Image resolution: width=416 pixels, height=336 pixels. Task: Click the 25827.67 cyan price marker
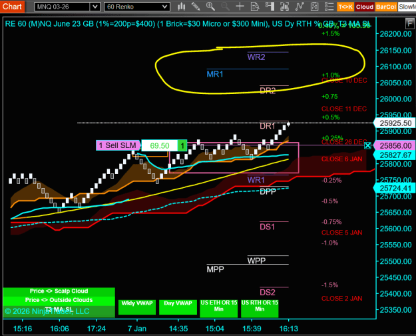click(x=395, y=155)
